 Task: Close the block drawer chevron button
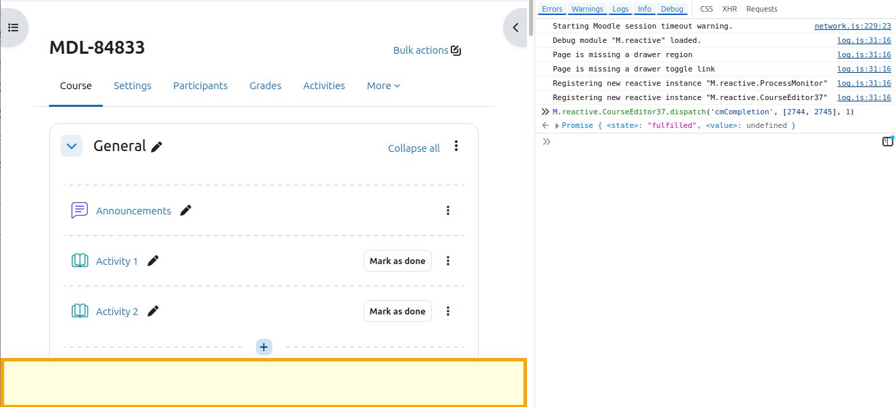click(516, 28)
